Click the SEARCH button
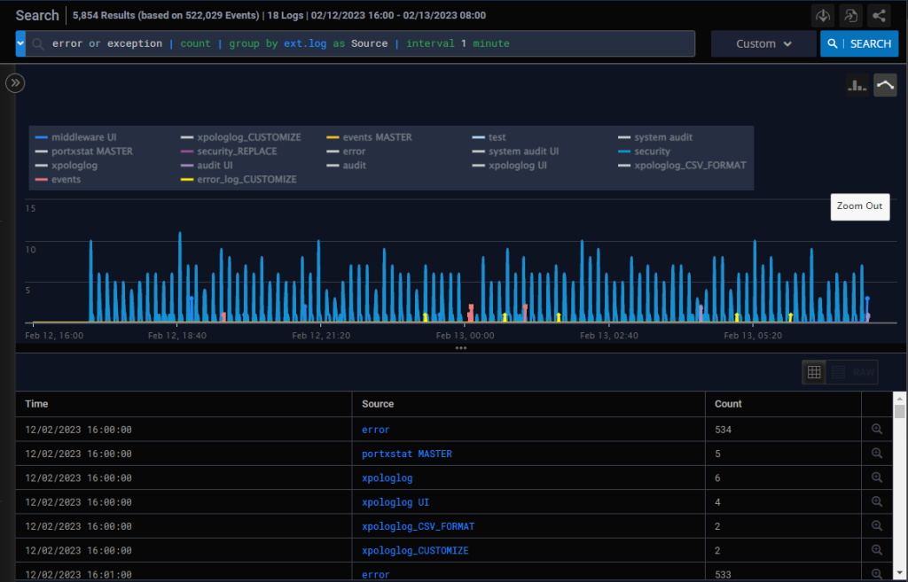908x582 pixels. pyautogui.click(x=859, y=43)
